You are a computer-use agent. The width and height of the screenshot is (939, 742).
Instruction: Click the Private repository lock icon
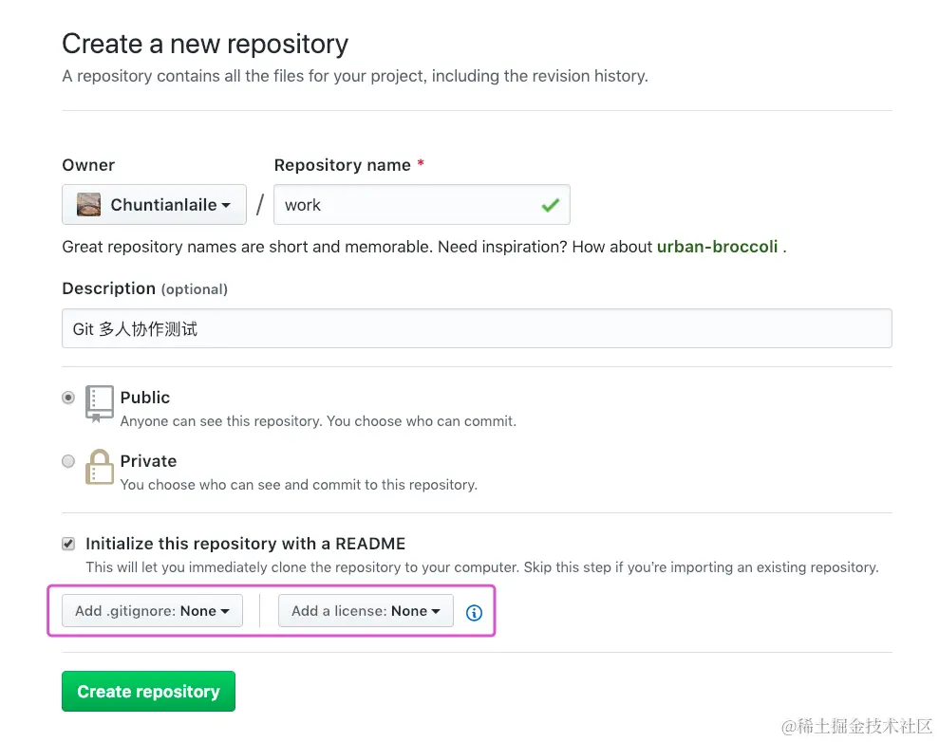(x=99, y=467)
